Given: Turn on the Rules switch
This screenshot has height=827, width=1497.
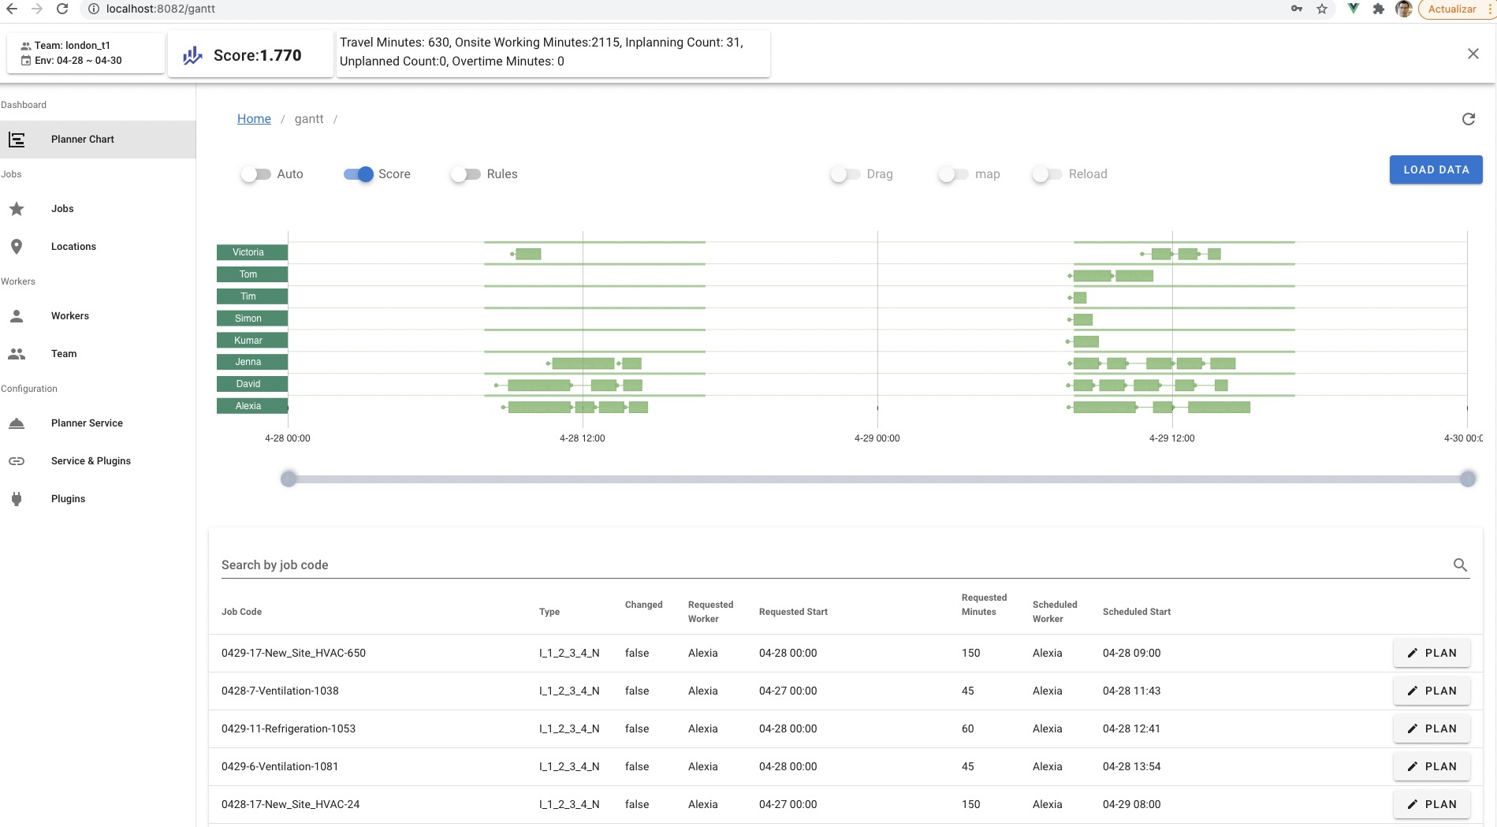Looking at the screenshot, I should point(465,174).
